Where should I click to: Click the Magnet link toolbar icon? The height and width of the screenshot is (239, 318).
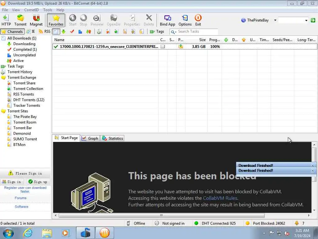[x=36, y=20]
